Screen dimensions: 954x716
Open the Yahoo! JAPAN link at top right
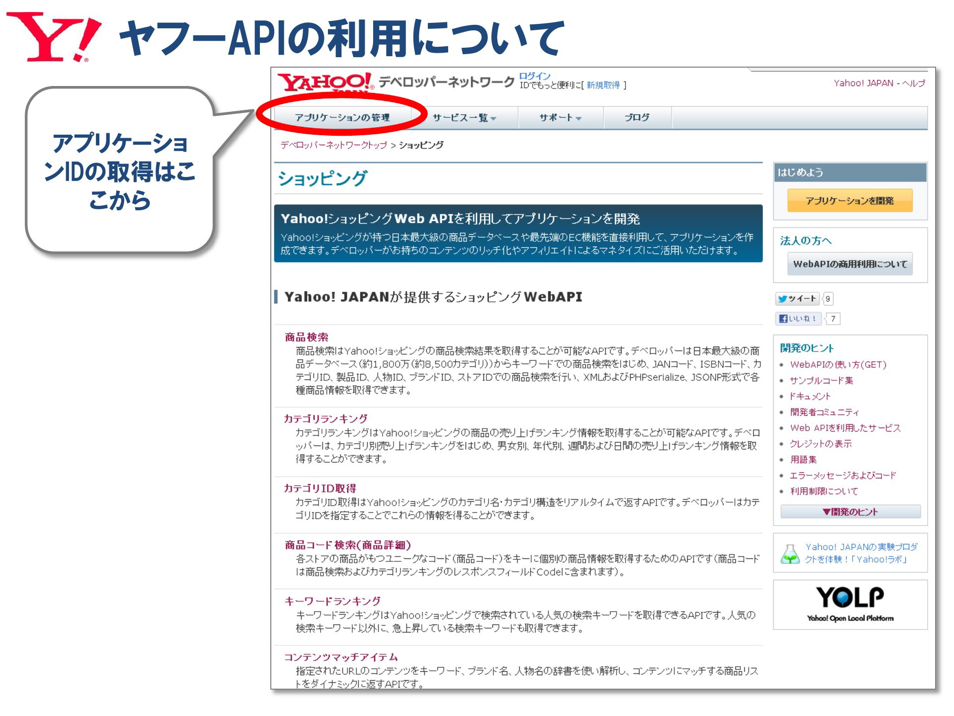click(x=864, y=83)
